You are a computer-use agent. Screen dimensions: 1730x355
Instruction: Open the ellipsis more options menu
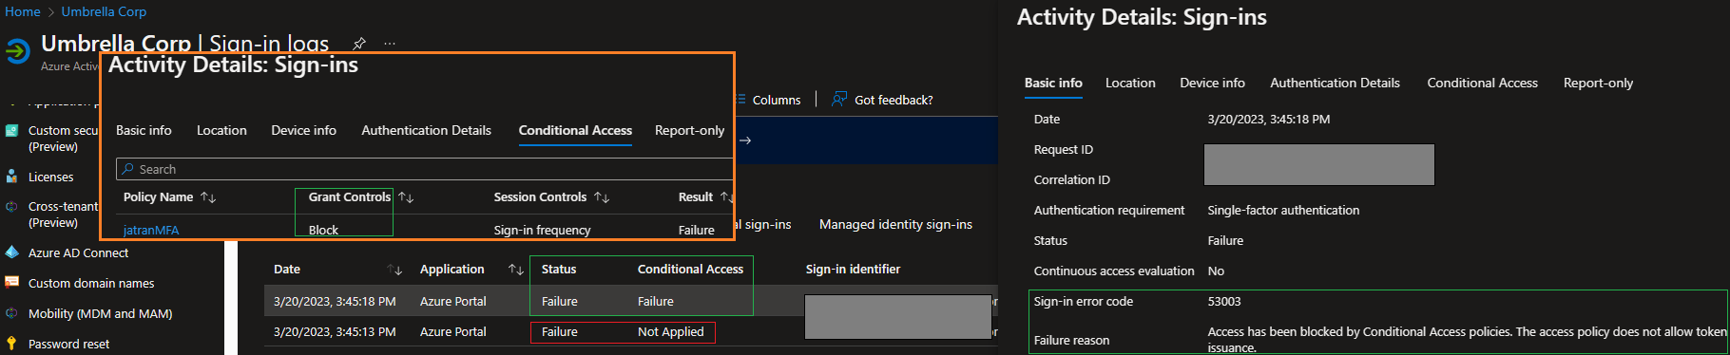click(390, 44)
